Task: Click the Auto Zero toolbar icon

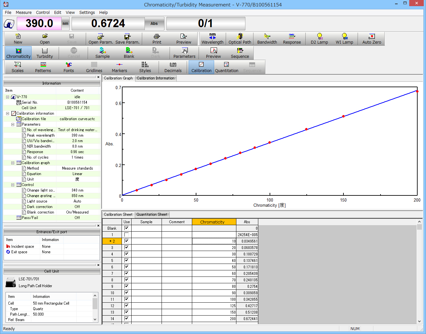Action: [372, 38]
